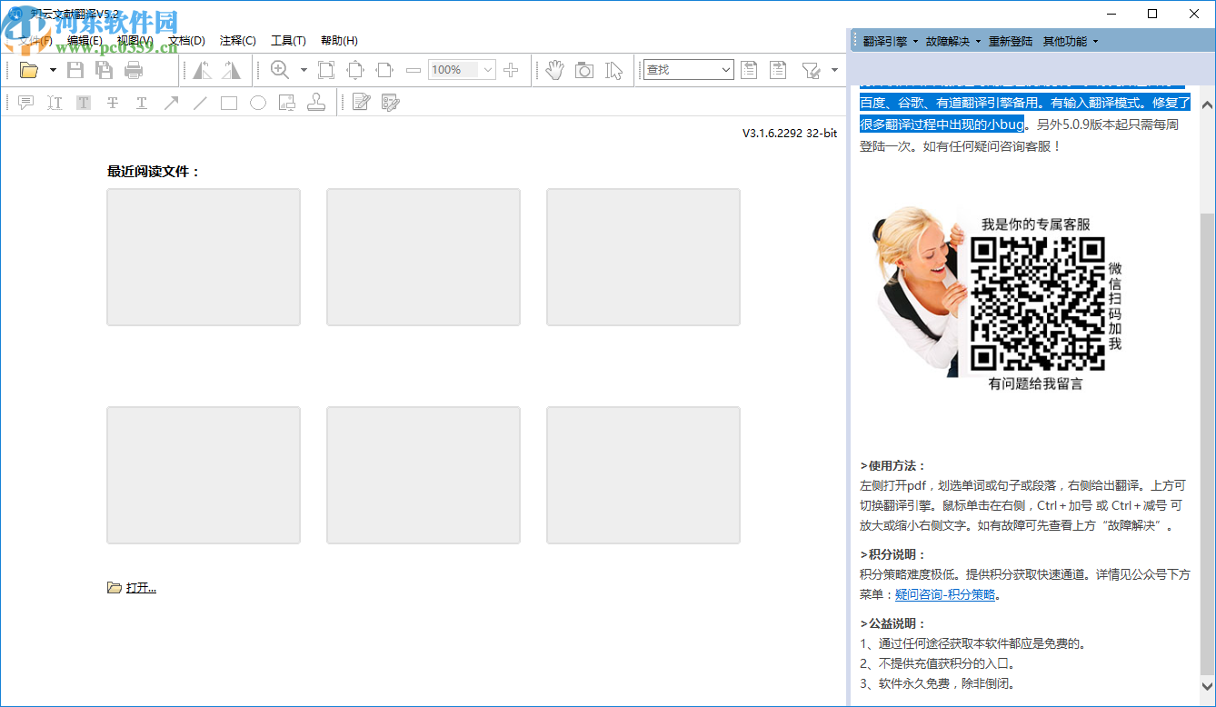Click the search filter funnel icon
1216x707 pixels.
pos(812,70)
